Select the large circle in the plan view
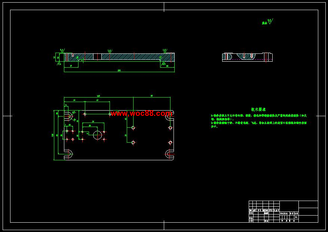This screenshot has height=232, width=328. click(98, 135)
